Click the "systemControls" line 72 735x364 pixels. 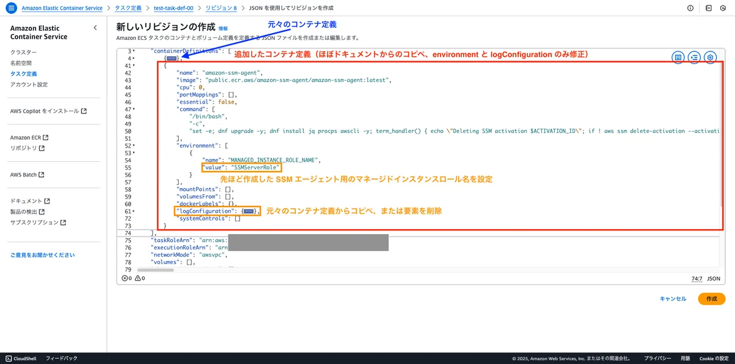(x=208, y=219)
